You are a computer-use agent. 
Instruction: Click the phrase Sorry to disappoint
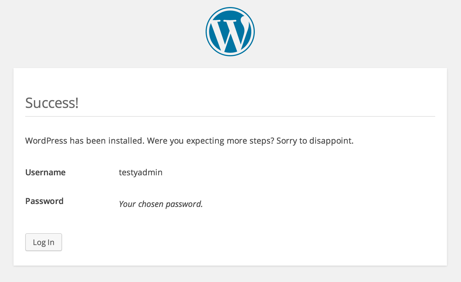(315, 141)
